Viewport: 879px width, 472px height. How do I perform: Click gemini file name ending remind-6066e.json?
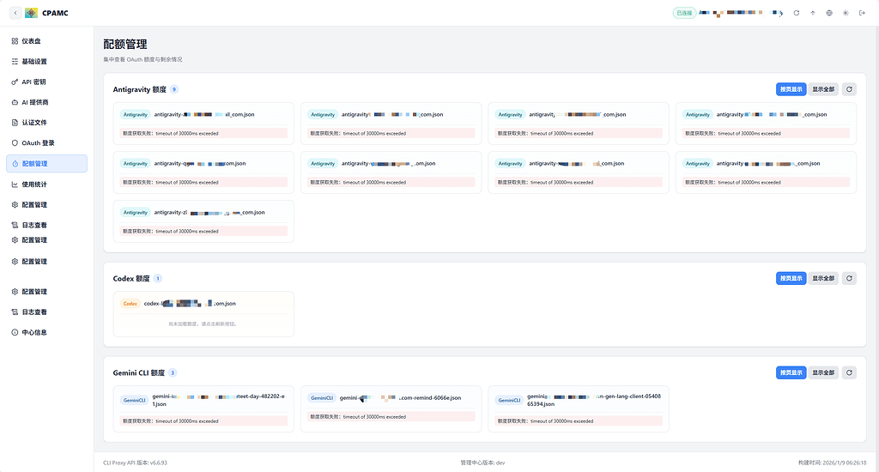click(x=400, y=398)
